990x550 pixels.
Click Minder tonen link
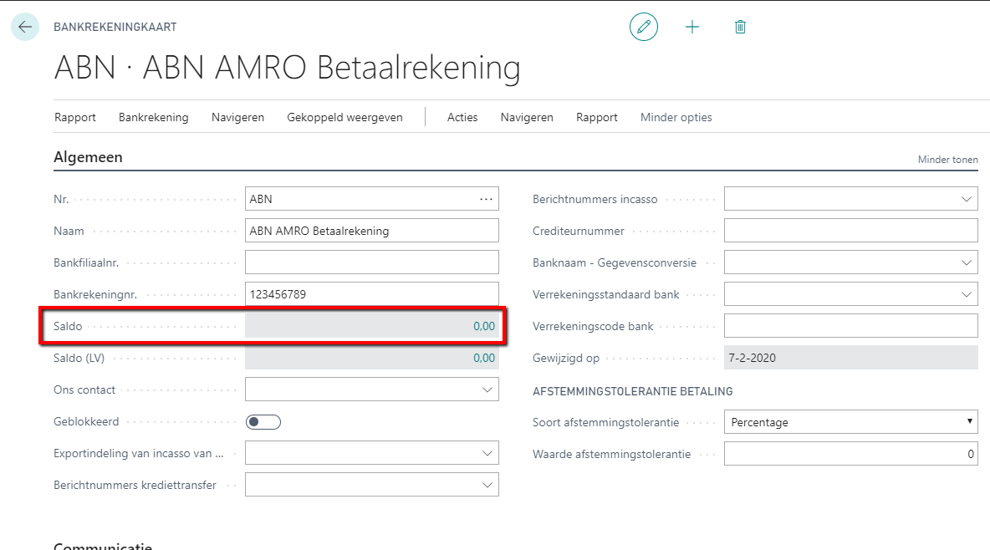pos(947,160)
